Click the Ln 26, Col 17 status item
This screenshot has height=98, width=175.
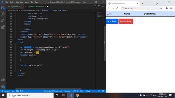click(53, 91)
